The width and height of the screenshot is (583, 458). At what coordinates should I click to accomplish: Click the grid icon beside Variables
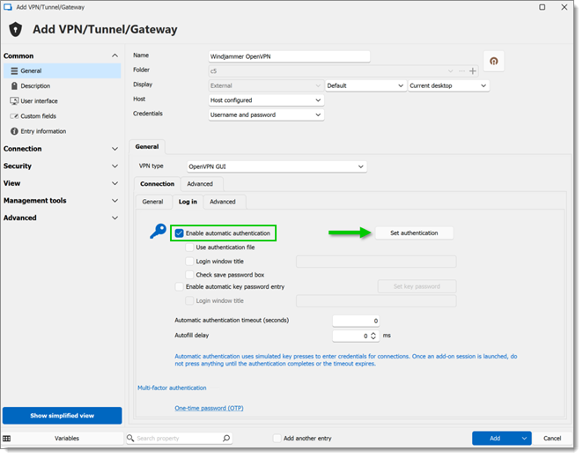pyautogui.click(x=7, y=439)
